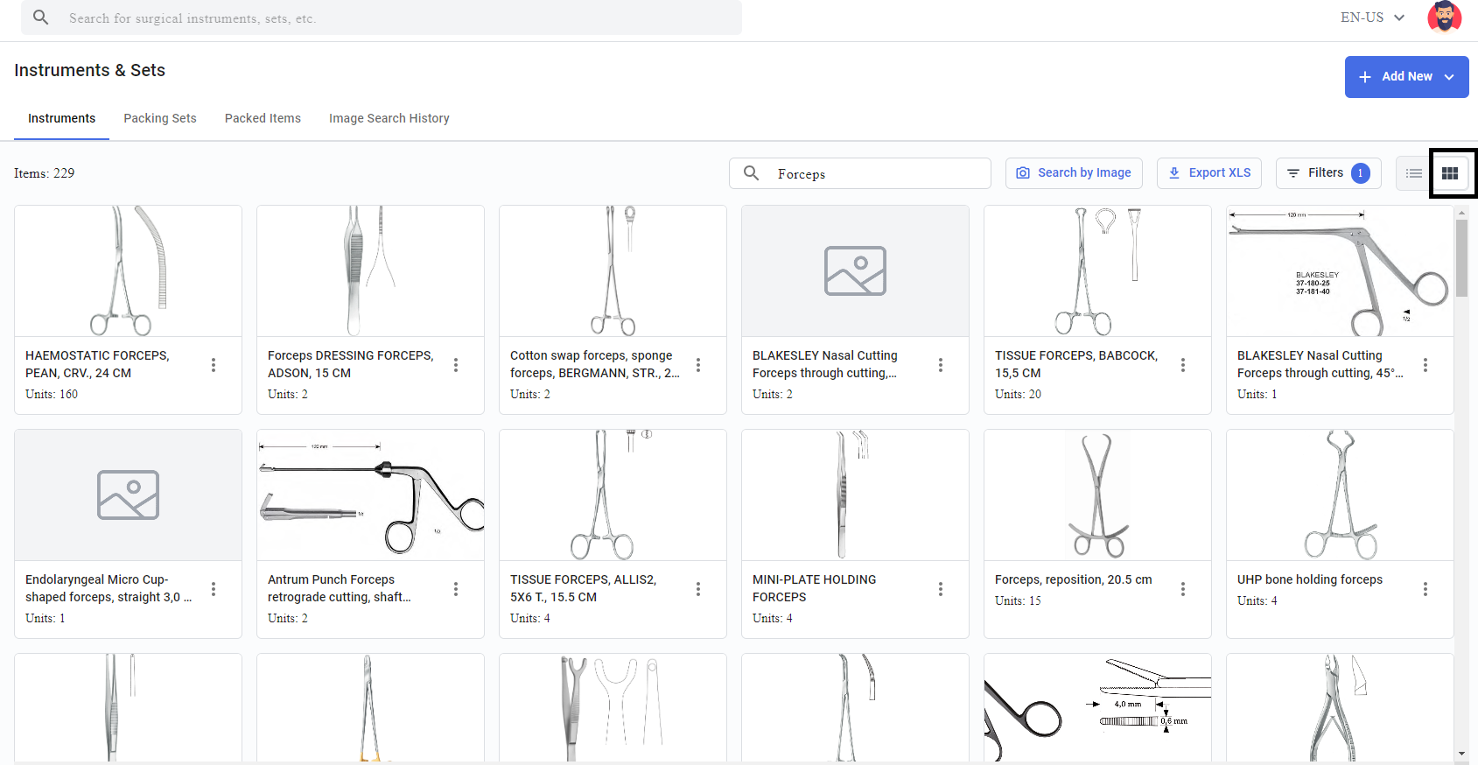
Task: Expand the Add New dropdown button
Action: point(1406,77)
